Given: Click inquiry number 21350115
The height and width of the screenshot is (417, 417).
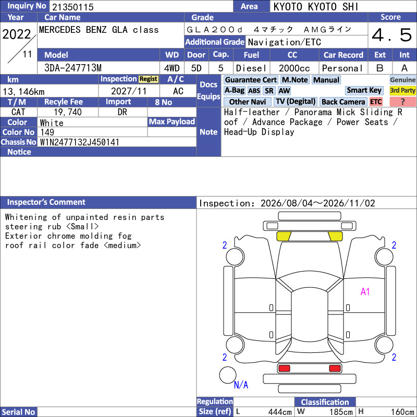Looking at the screenshot, I should tap(73, 7).
